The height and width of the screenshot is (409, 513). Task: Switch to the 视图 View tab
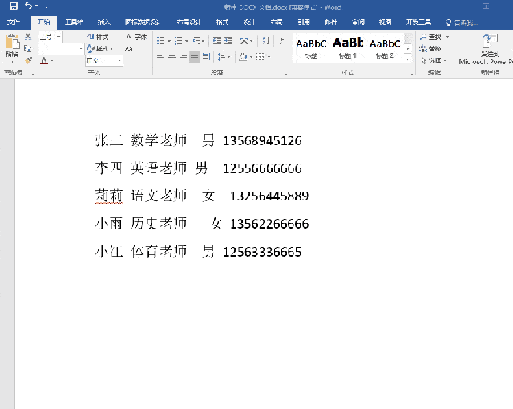[x=385, y=22]
